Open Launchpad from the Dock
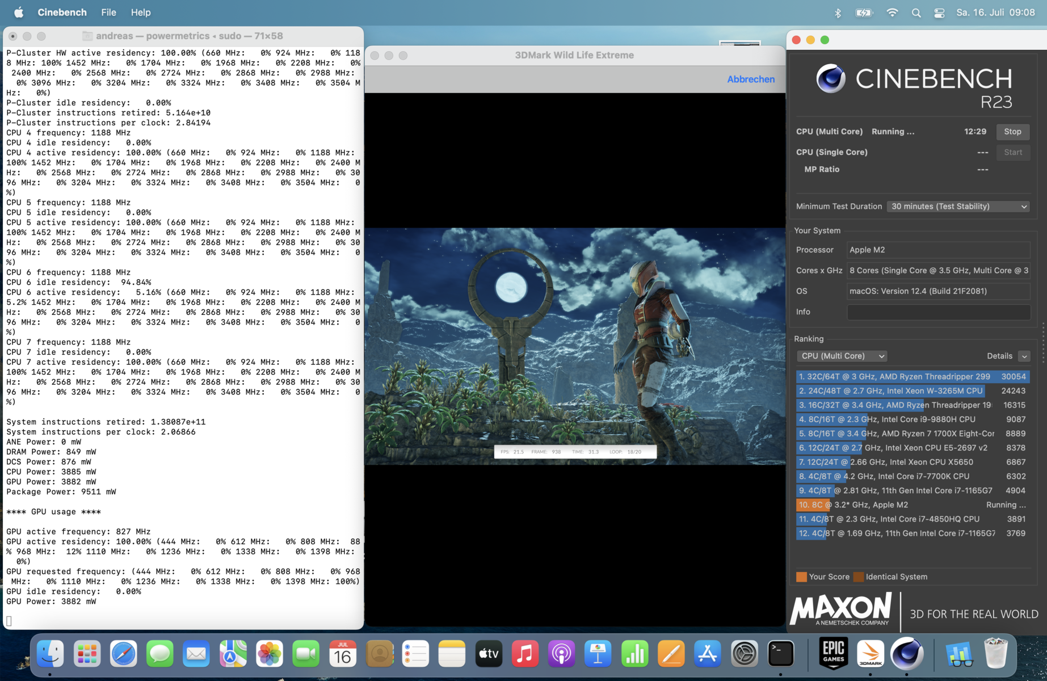 (x=87, y=654)
